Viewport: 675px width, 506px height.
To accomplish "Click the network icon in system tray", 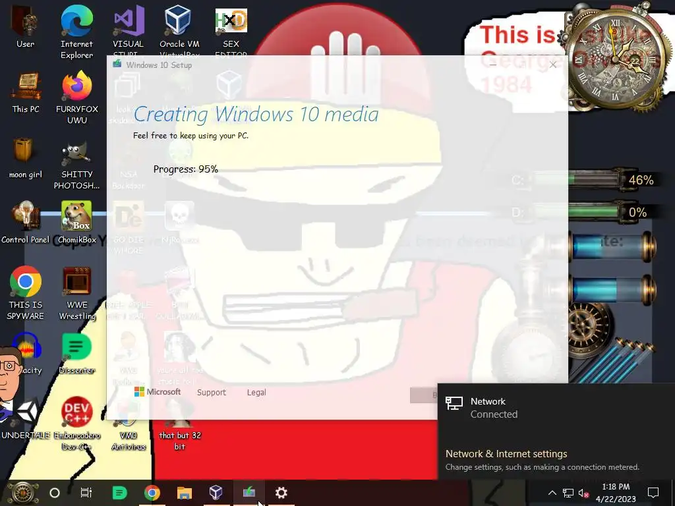I will pyautogui.click(x=568, y=493).
